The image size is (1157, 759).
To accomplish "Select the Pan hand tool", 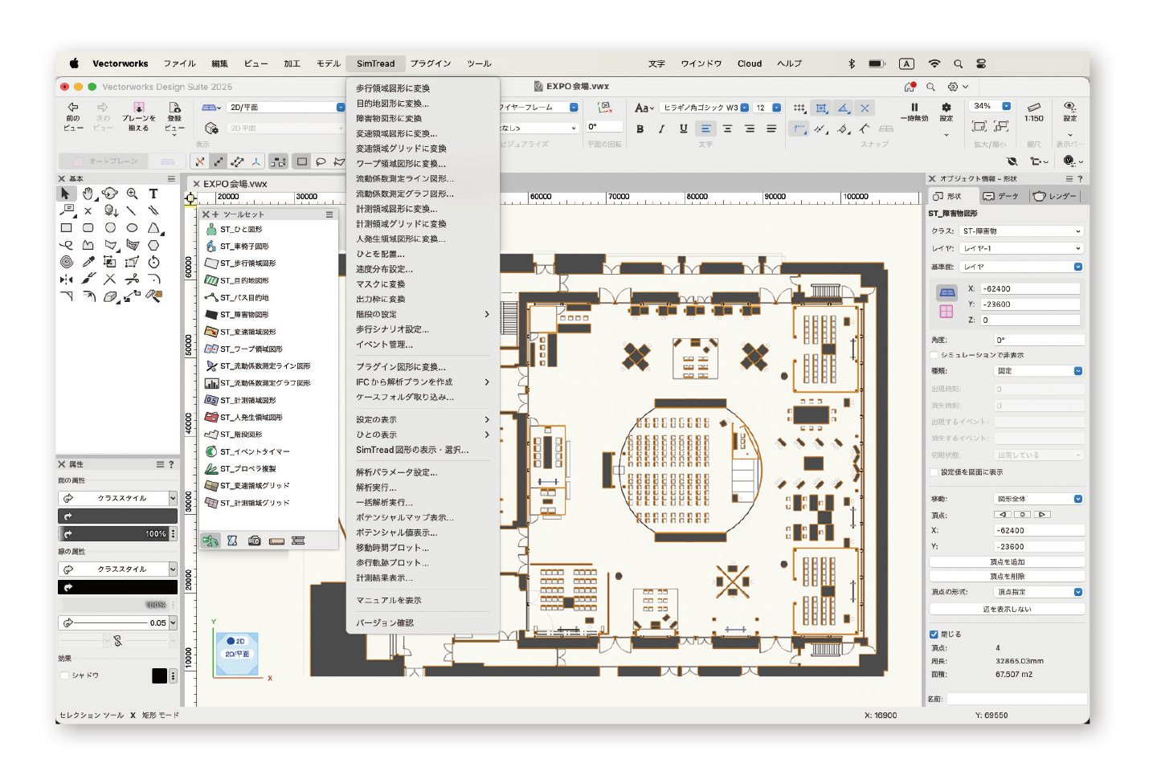I will tap(88, 194).
